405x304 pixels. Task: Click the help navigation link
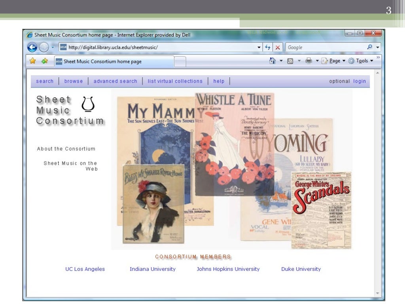click(219, 81)
